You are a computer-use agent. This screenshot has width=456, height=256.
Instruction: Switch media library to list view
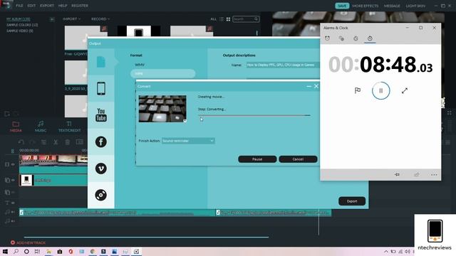tap(222, 19)
